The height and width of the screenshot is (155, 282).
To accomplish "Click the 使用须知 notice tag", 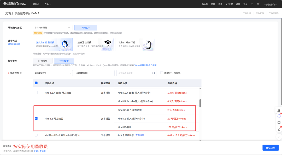I will point(38,33).
